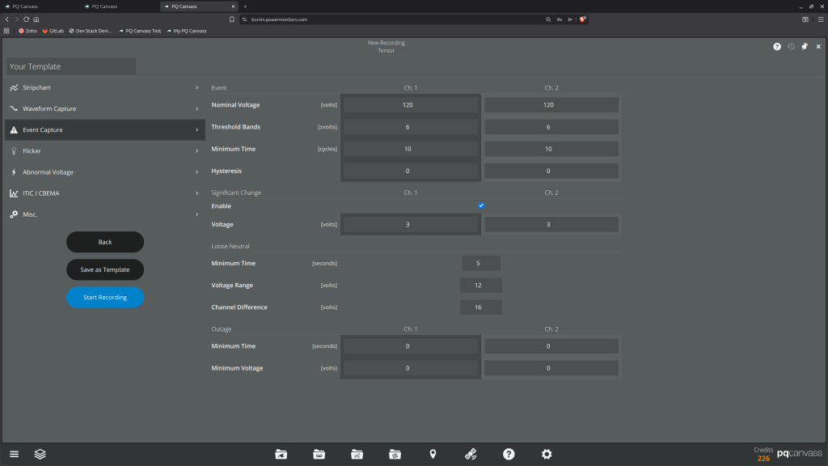The width and height of the screenshot is (828, 466).
Task: Edit Nominal Voltage Ch. 2 field
Action: [x=551, y=105]
